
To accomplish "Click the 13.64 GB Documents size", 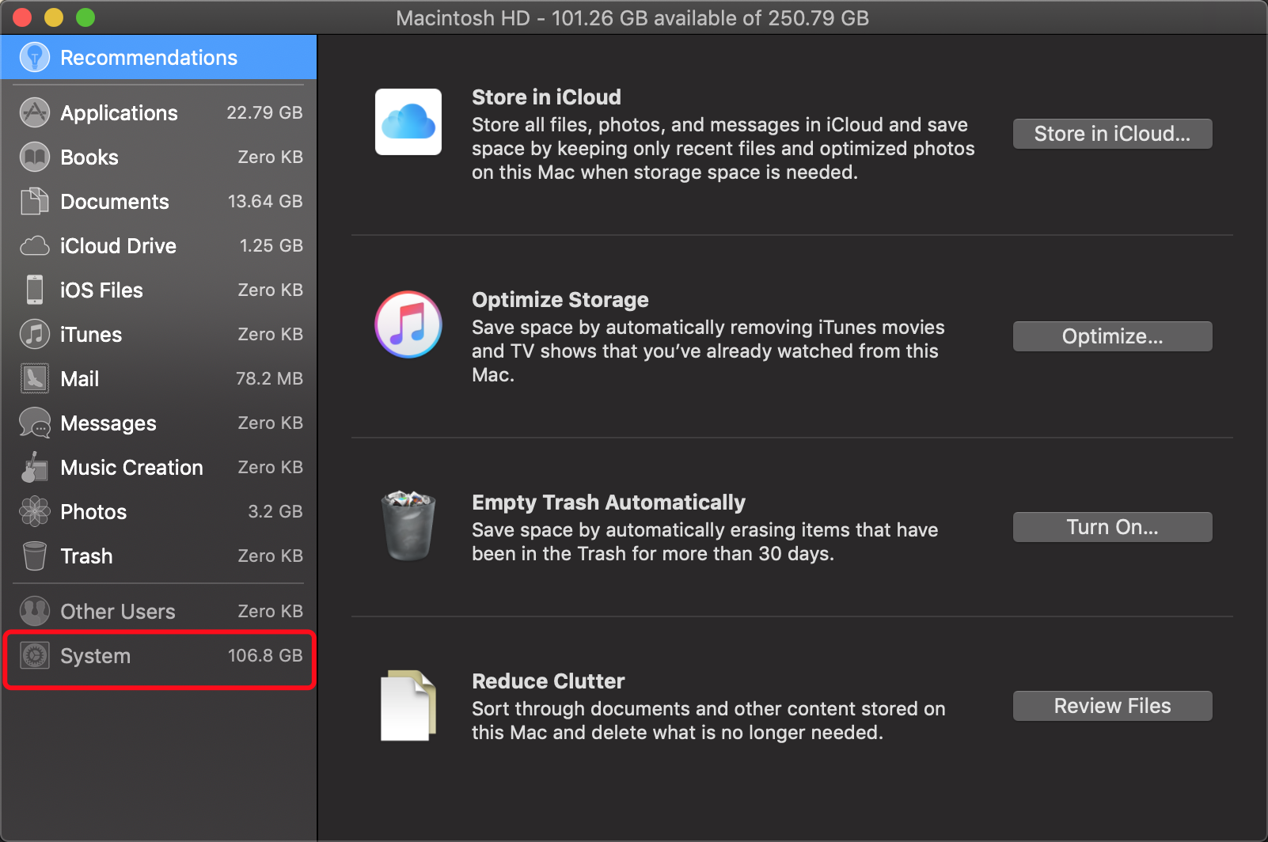I will pos(265,201).
